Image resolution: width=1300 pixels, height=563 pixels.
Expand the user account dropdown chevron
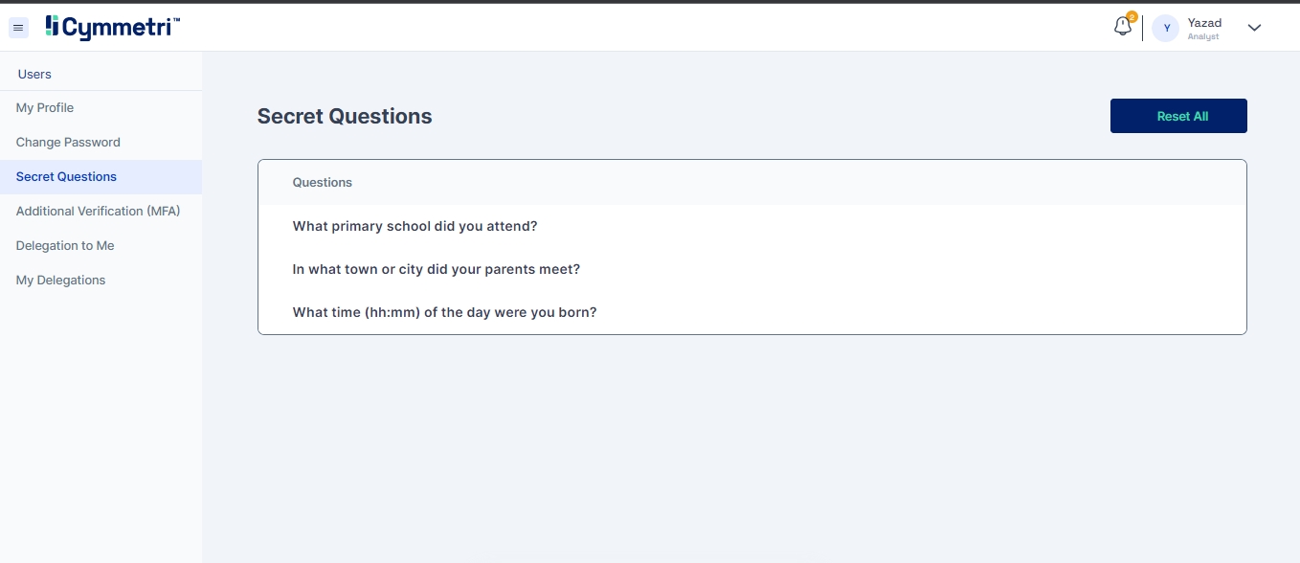(1254, 28)
